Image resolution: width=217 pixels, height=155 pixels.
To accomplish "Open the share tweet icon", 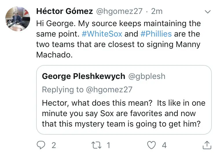I will click(207, 145).
